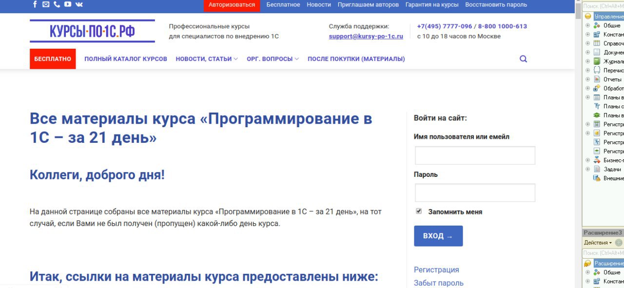
Task: Click the green Журналы icon in configuration tree
Action: click(597, 61)
